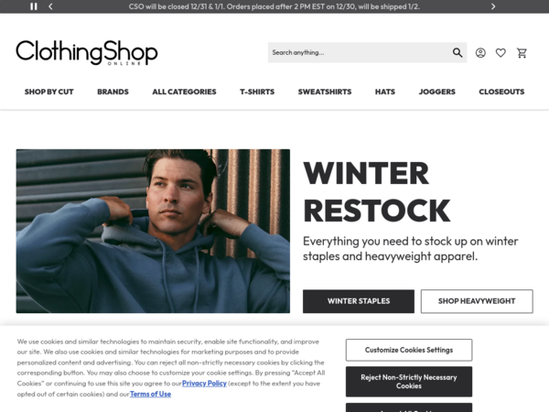This screenshot has width=549, height=412.
Task: Pause the announcement banner rotation
Action: point(34,6)
